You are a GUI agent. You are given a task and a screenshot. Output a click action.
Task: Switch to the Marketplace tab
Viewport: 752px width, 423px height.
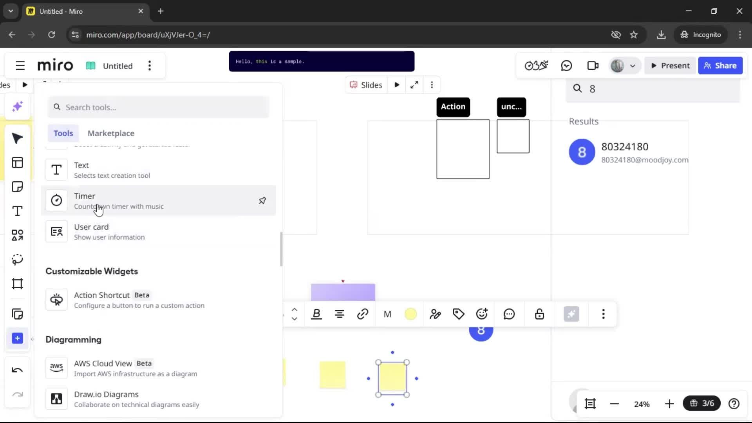111,133
